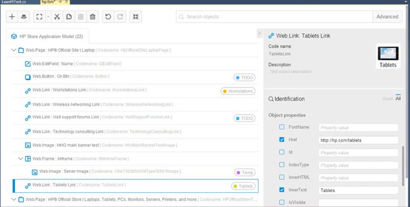Enable the IndexType property checkbox
The image size is (410, 207).
[281, 165]
